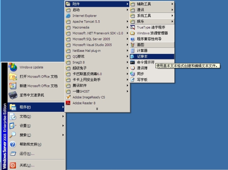Viewport: 228px width, 170px height.
Task: Expand the 辅助工具 submenu arrow
Action: click(172, 4)
